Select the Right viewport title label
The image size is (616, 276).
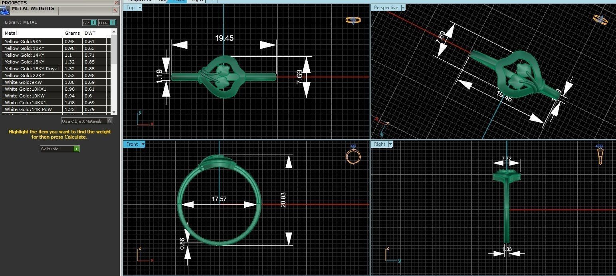[x=380, y=144]
